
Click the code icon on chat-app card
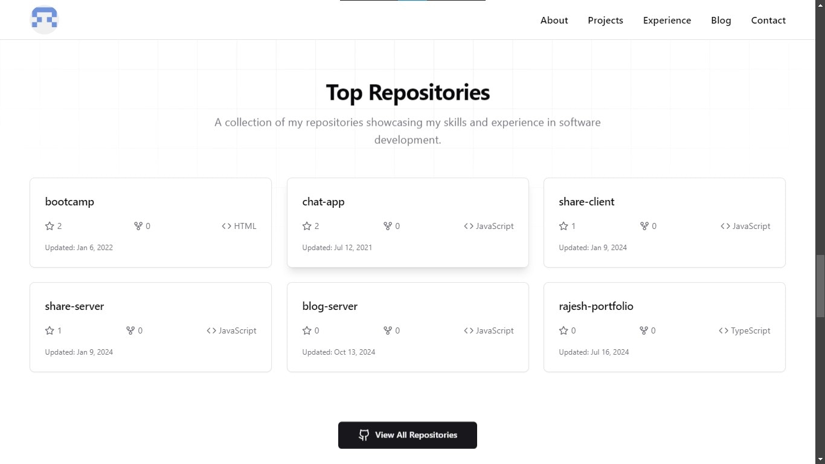pos(469,226)
